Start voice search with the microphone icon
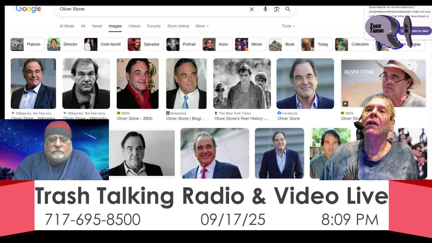 (x=265, y=9)
